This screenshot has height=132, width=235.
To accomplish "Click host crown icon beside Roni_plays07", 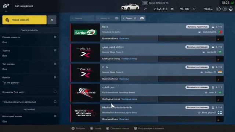I will [199, 113].
